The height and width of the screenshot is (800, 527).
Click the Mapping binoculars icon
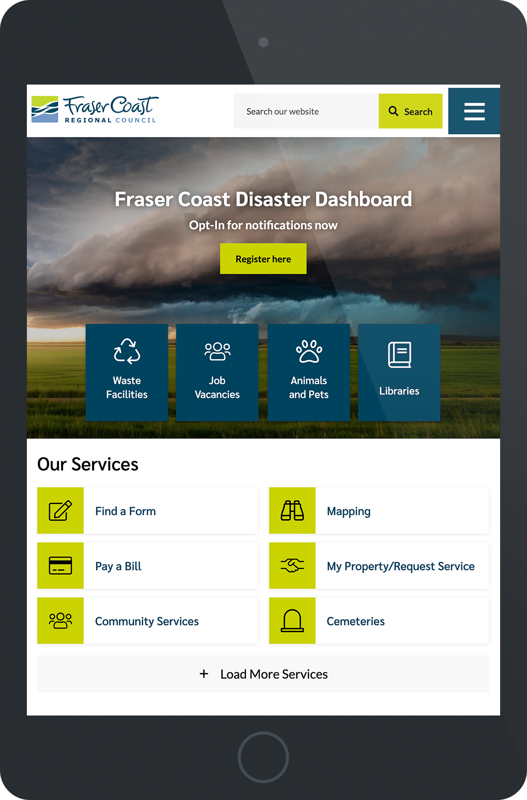pos(292,511)
